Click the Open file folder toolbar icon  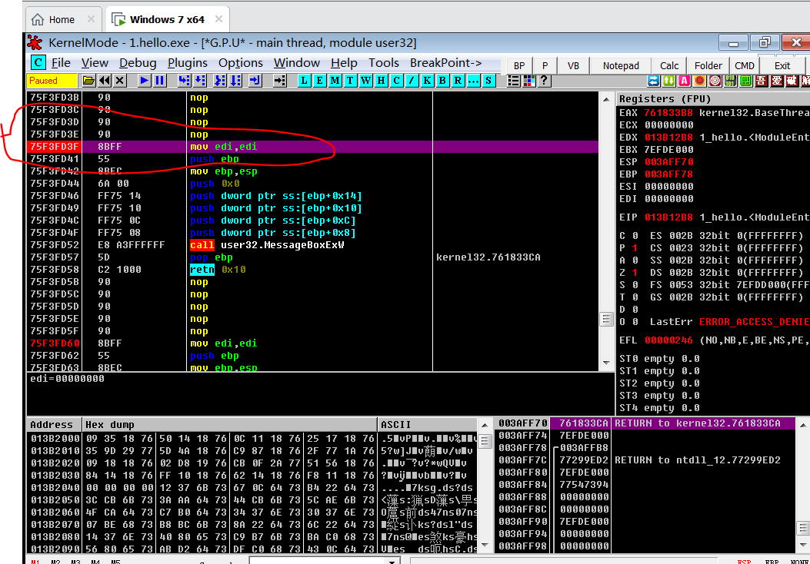coord(88,81)
